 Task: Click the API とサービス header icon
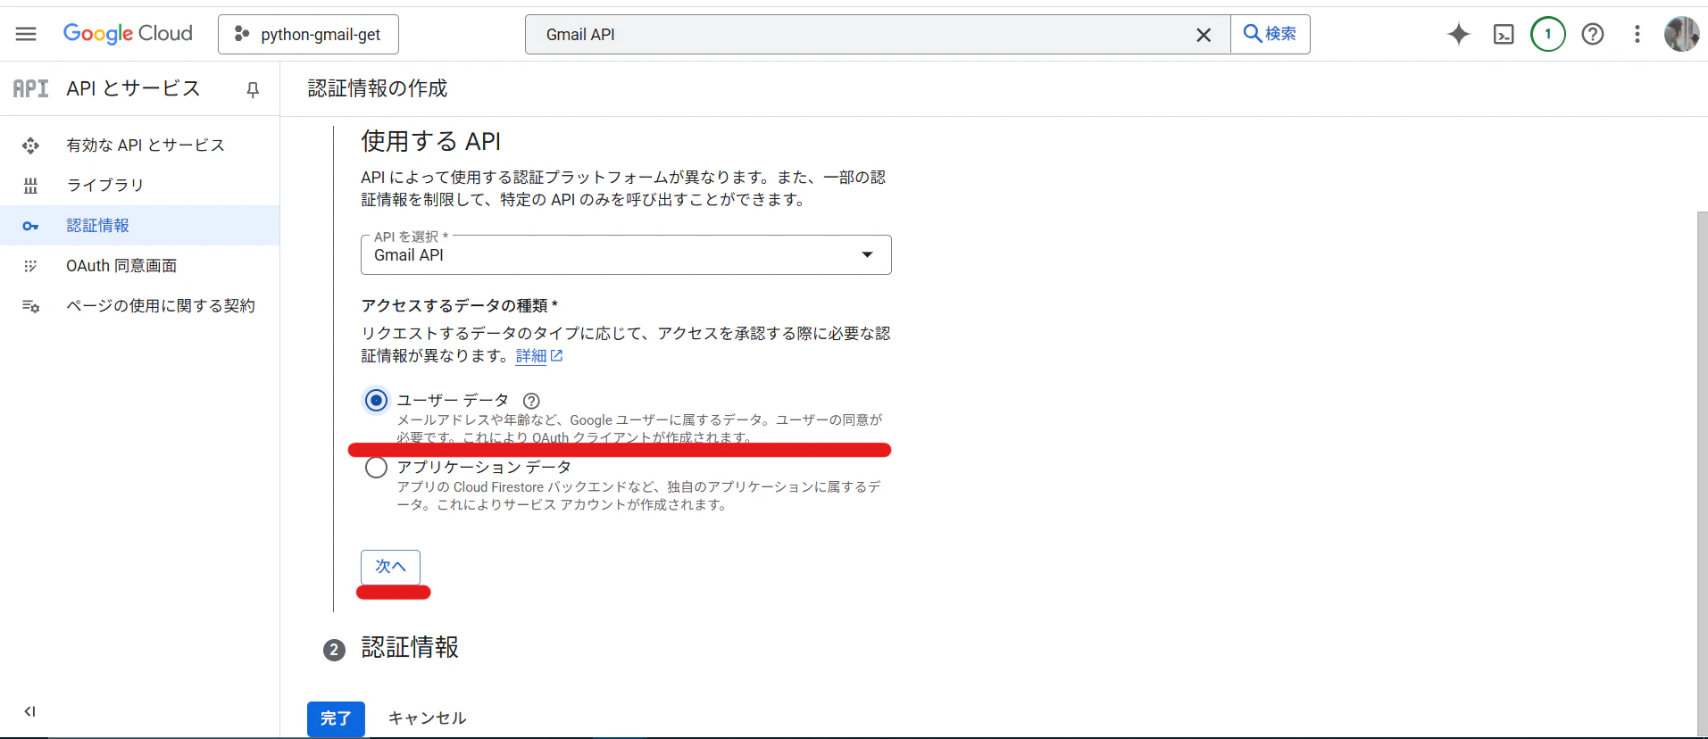coord(30,88)
